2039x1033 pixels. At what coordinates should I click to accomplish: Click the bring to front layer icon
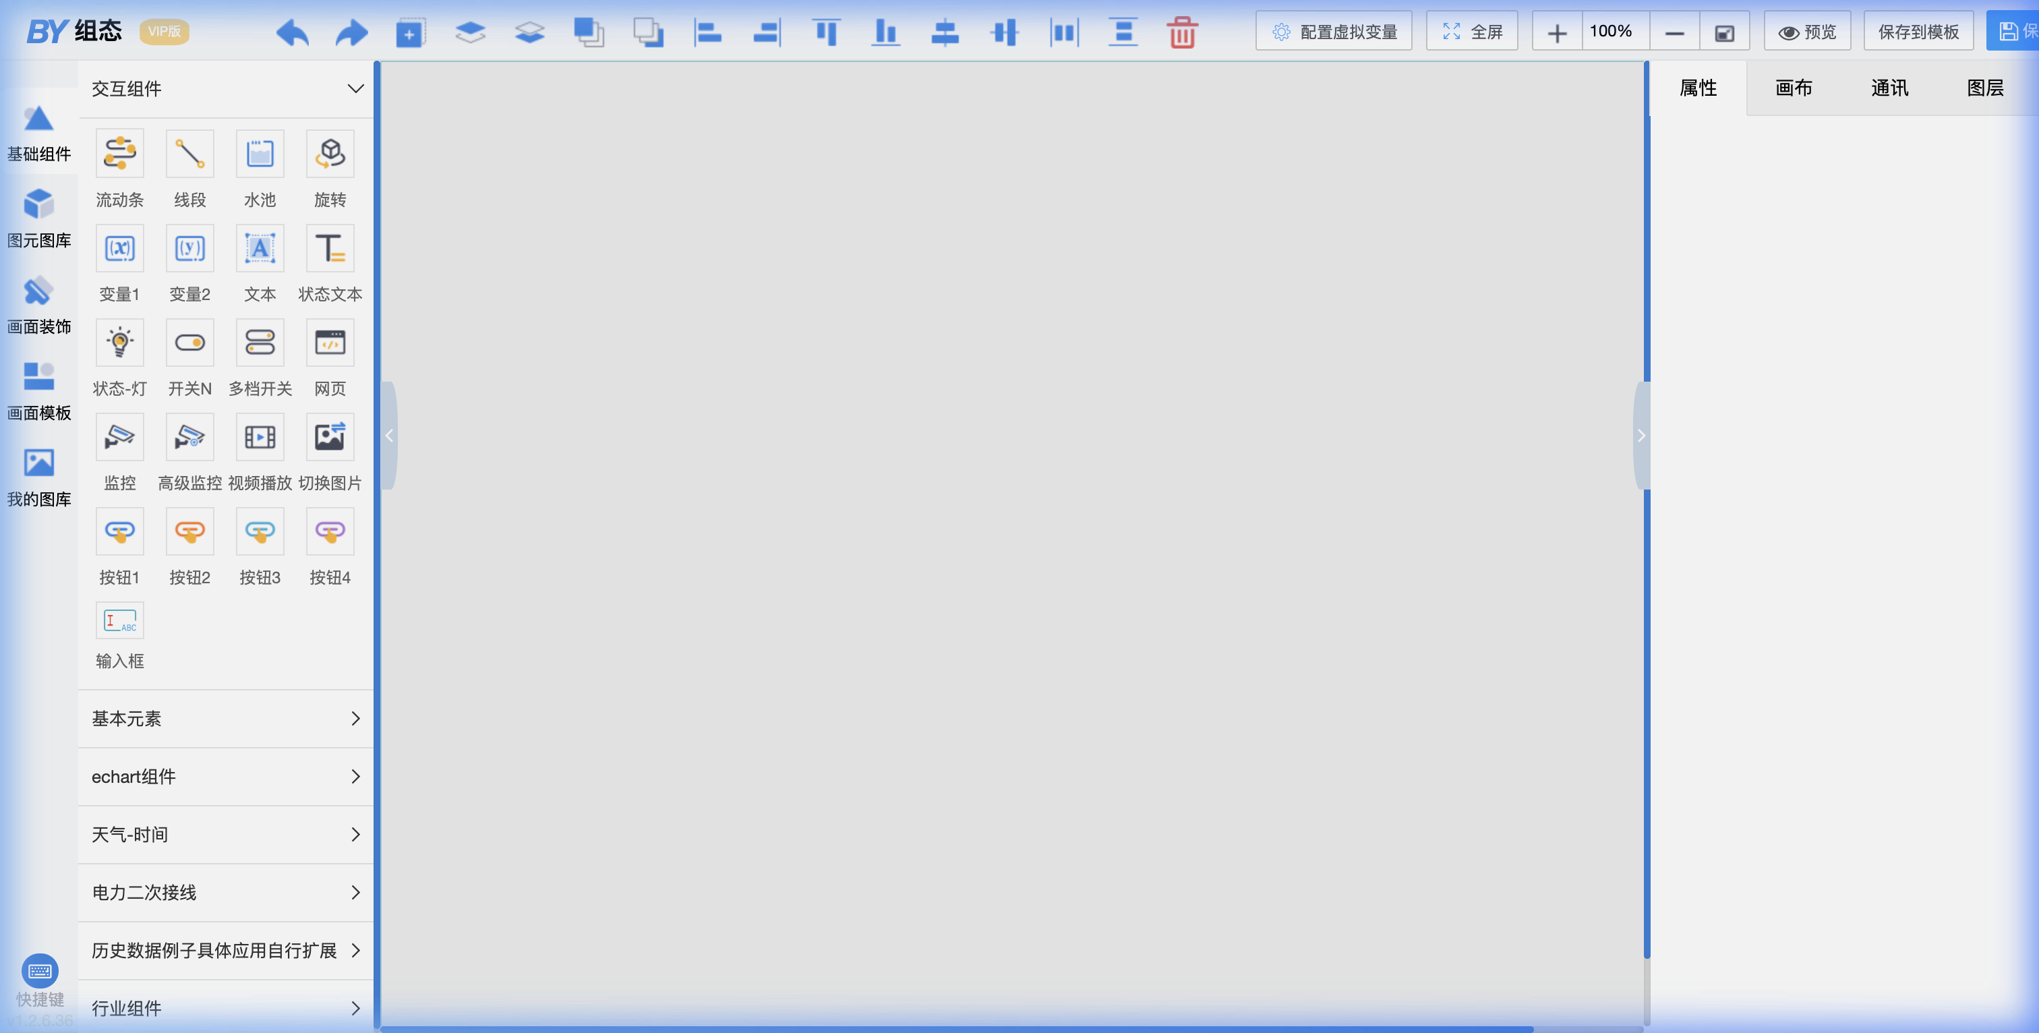click(x=470, y=32)
